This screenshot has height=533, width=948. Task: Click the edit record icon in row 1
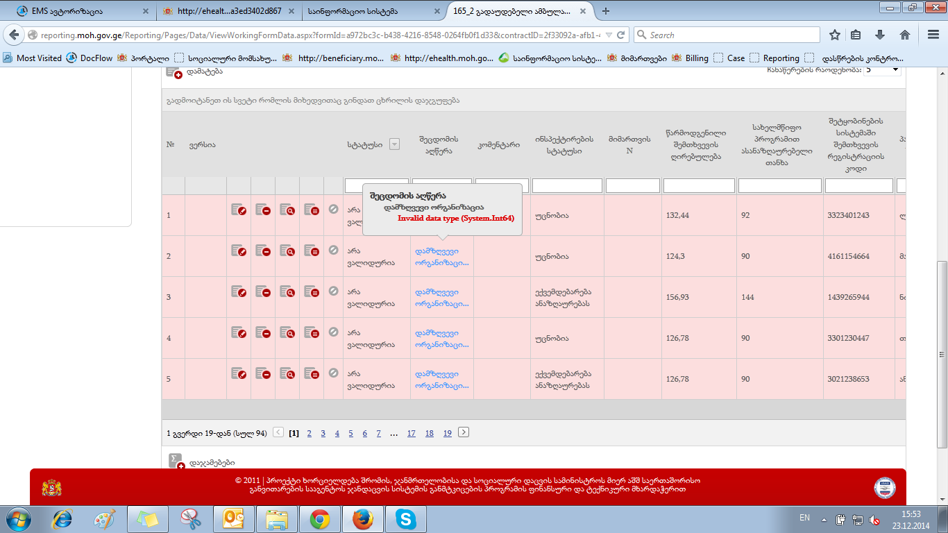coord(239,210)
